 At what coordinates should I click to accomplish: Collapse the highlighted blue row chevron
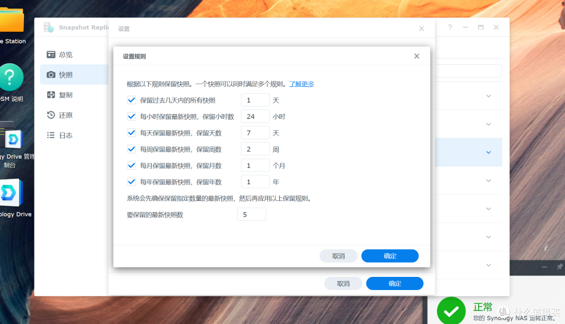pyautogui.click(x=489, y=152)
